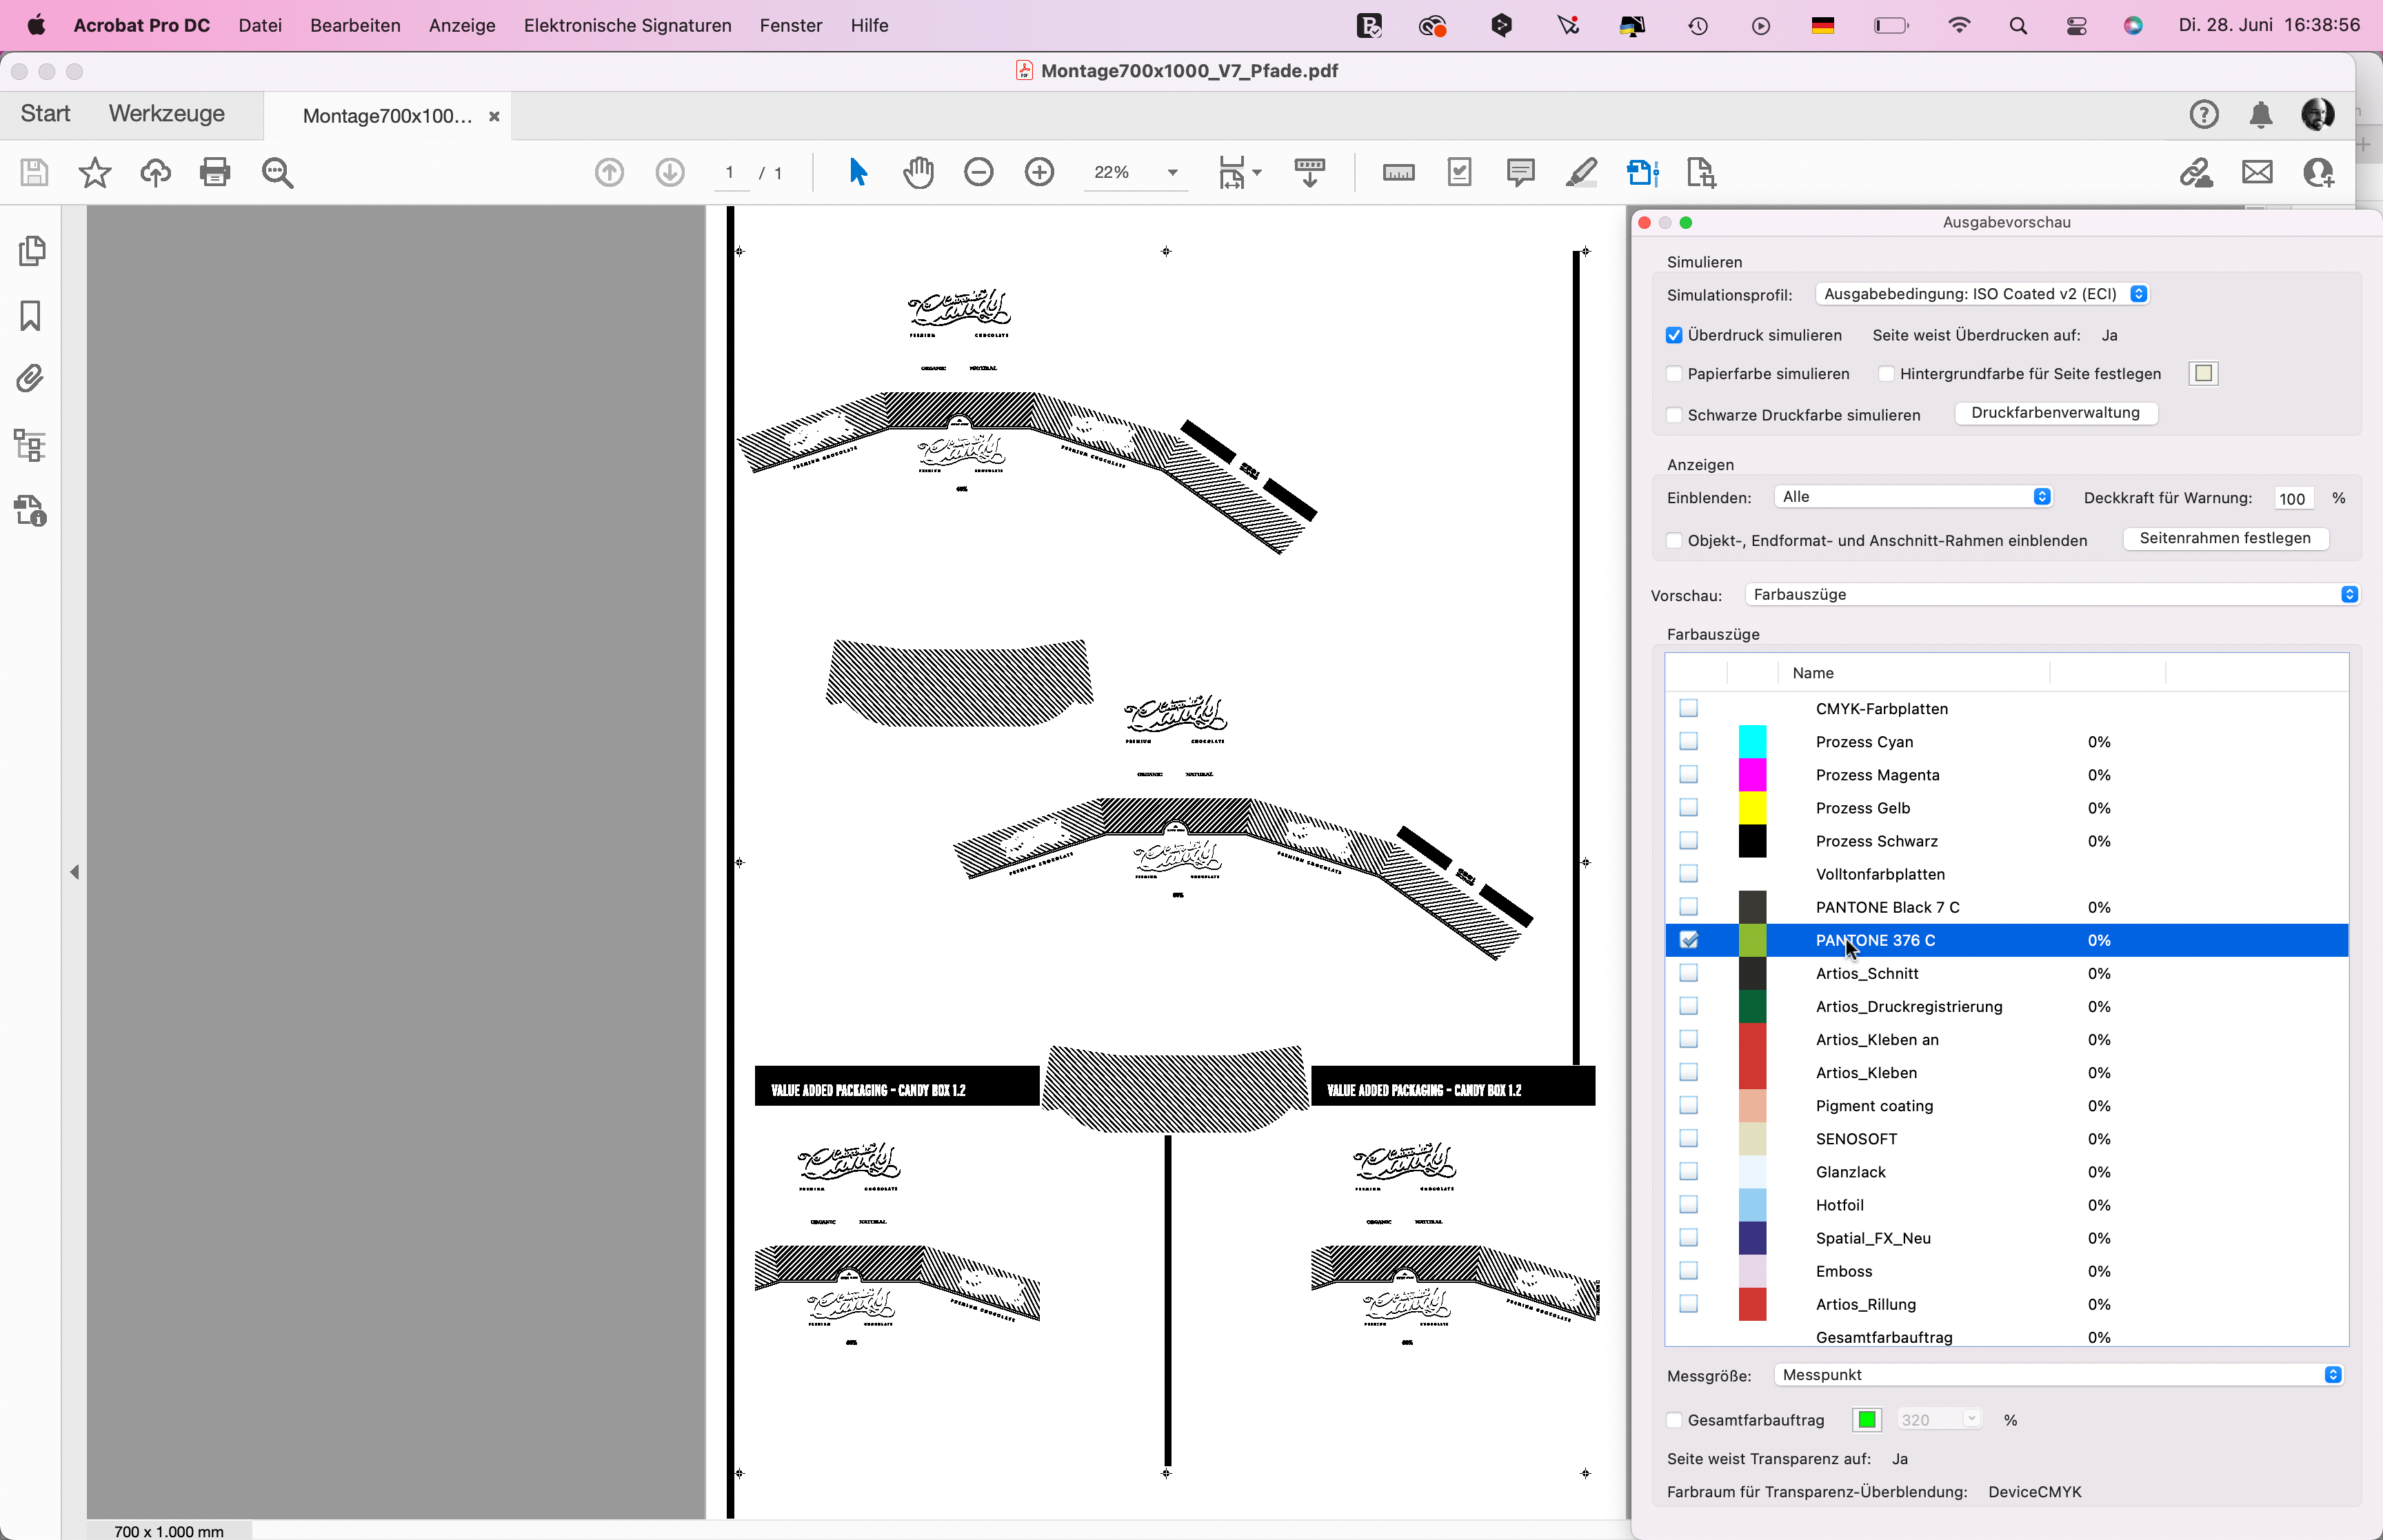Click the read mode download-arrow icon
2383x1540 pixels.
pos(1310,172)
